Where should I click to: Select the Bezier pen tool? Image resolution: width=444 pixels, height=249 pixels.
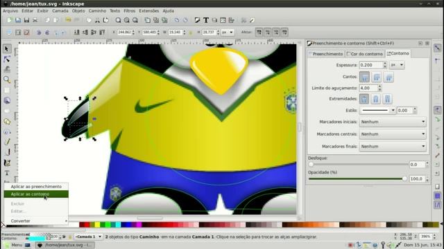[7, 152]
